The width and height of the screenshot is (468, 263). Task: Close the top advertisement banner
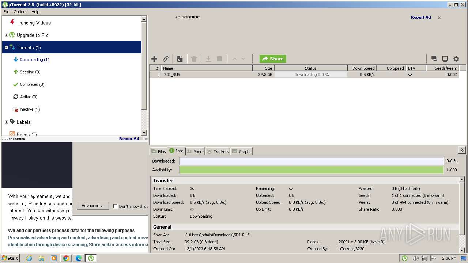click(439, 18)
